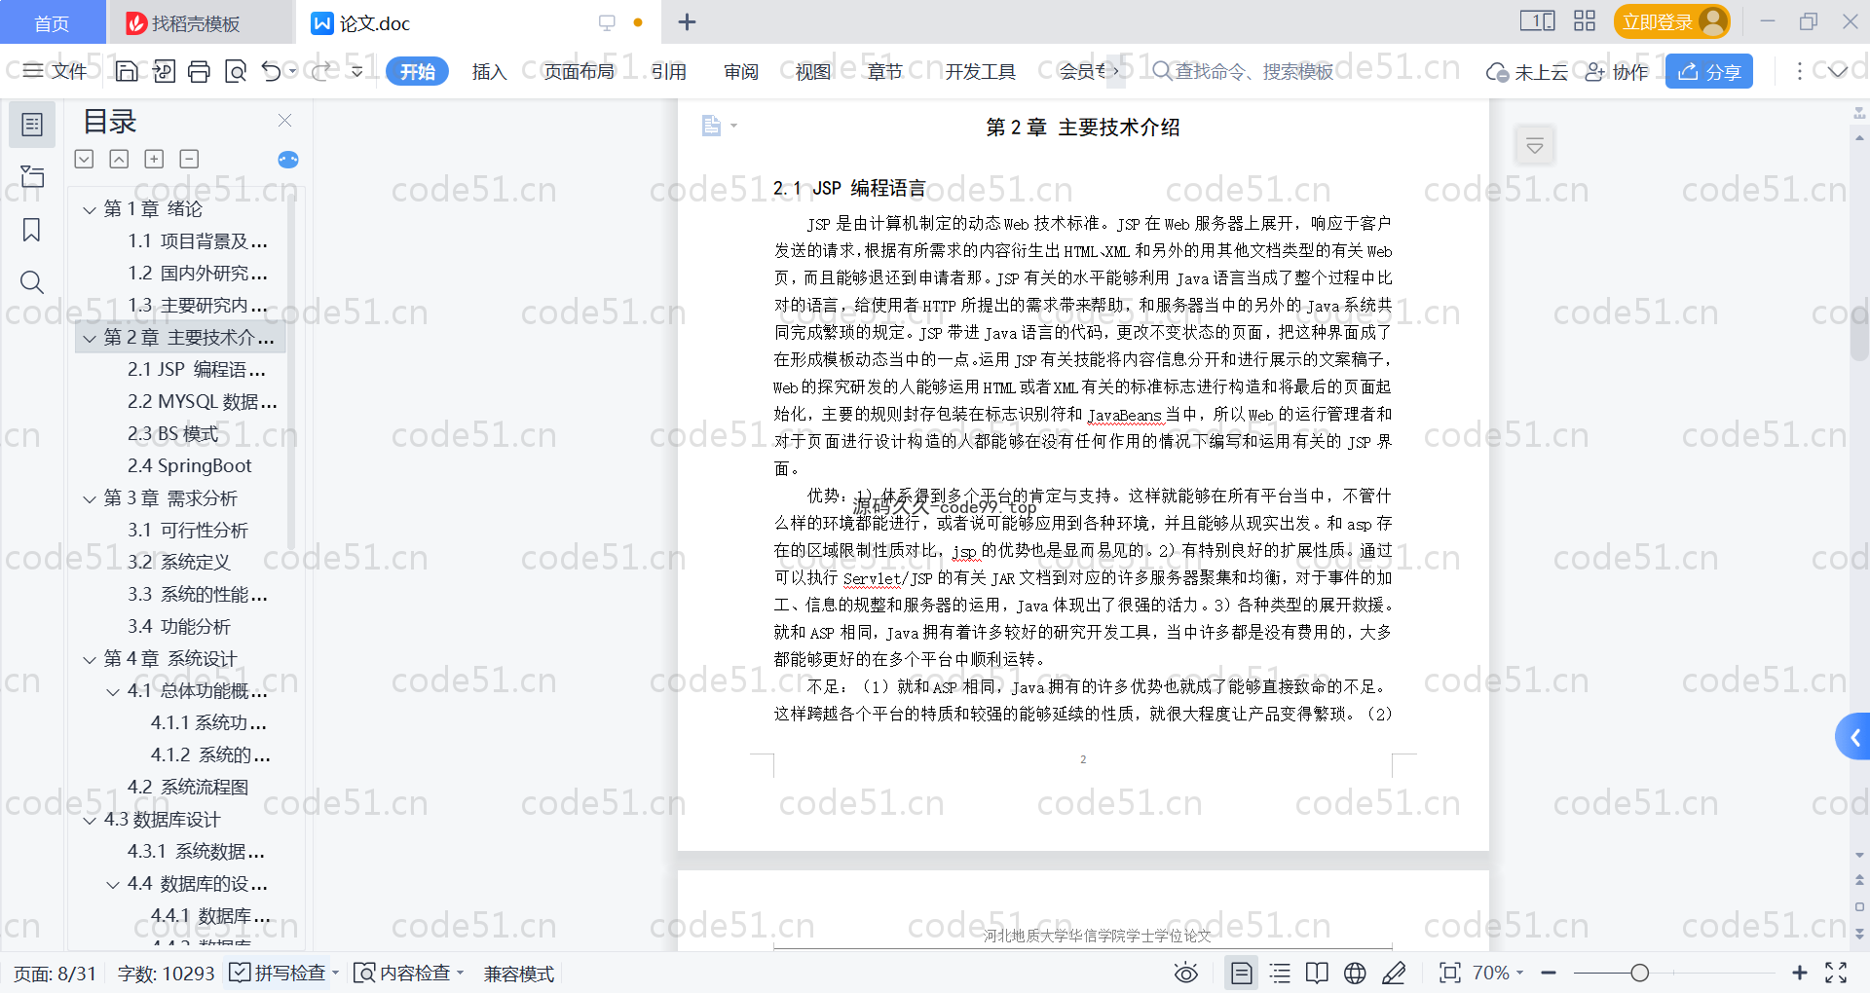Open a new tab with plus button
This screenshot has height=993, width=1870.
pos(687,21)
